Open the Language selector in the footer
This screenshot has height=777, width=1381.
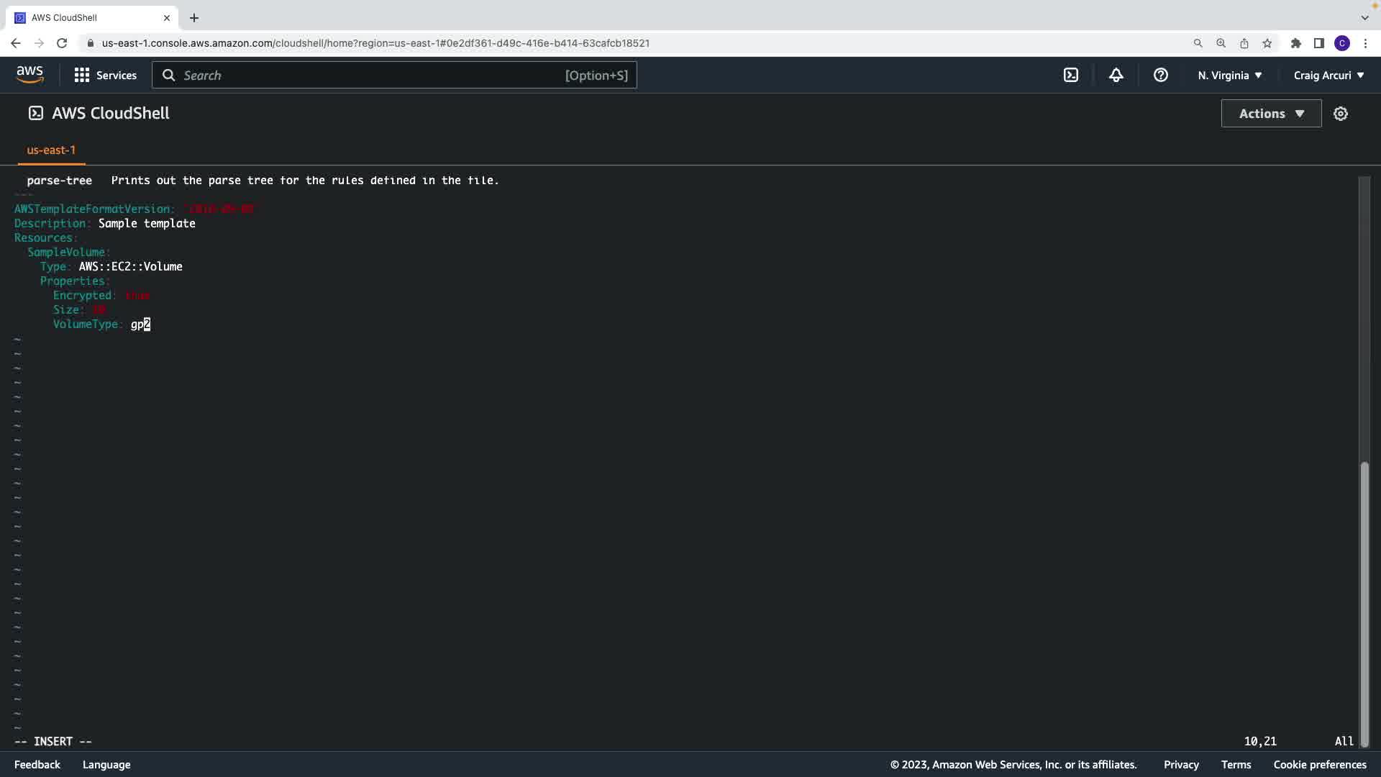[106, 764]
